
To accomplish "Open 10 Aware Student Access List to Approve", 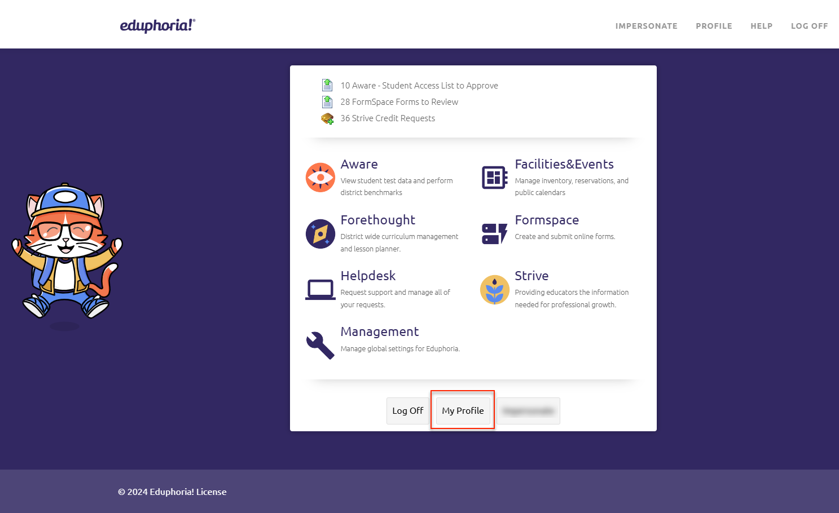I will pos(419,86).
